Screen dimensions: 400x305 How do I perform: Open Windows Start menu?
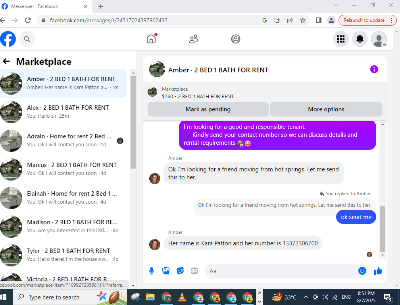pyautogui.click(x=4, y=297)
